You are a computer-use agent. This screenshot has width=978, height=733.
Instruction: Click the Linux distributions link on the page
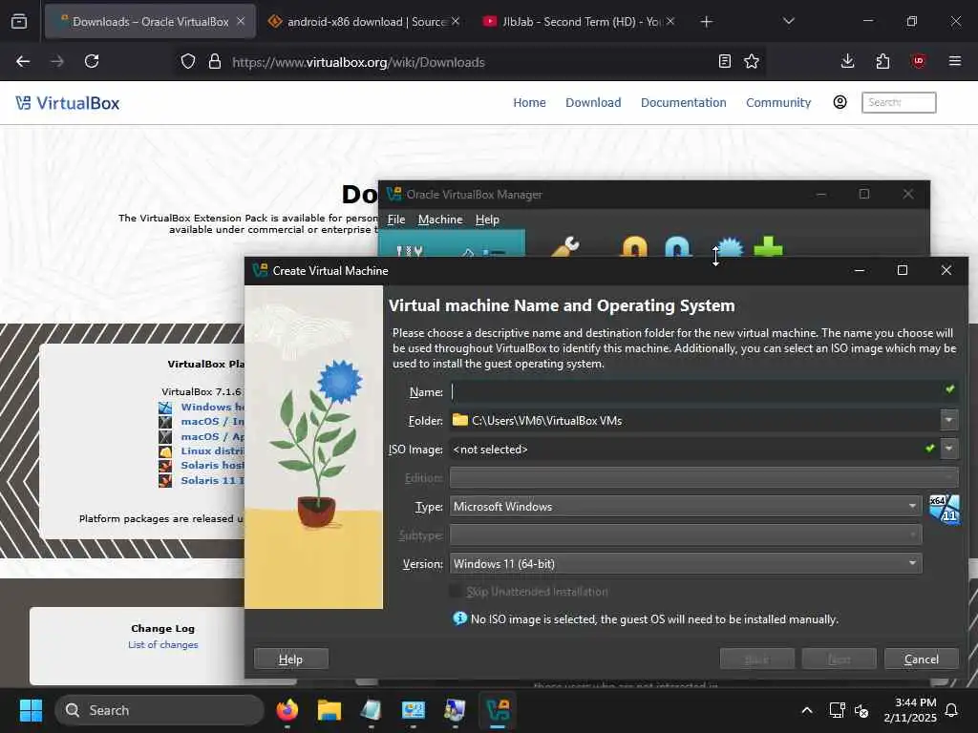[212, 450]
